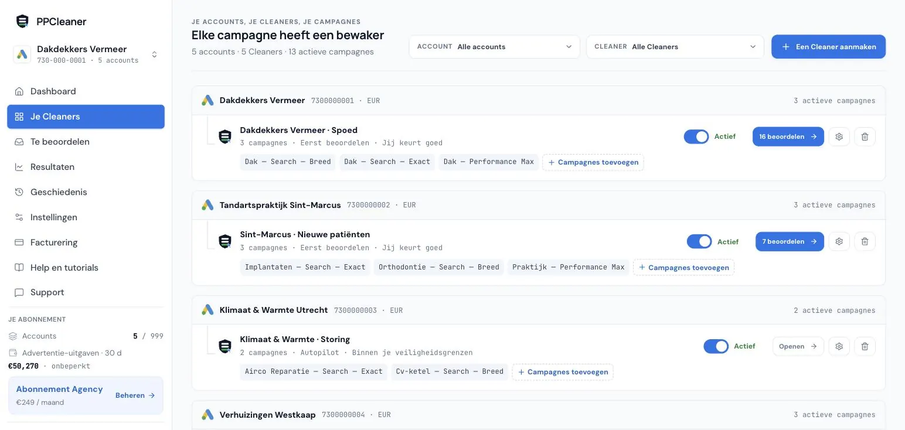Open Resultaten section
The width and height of the screenshot is (905, 430).
[86, 167]
